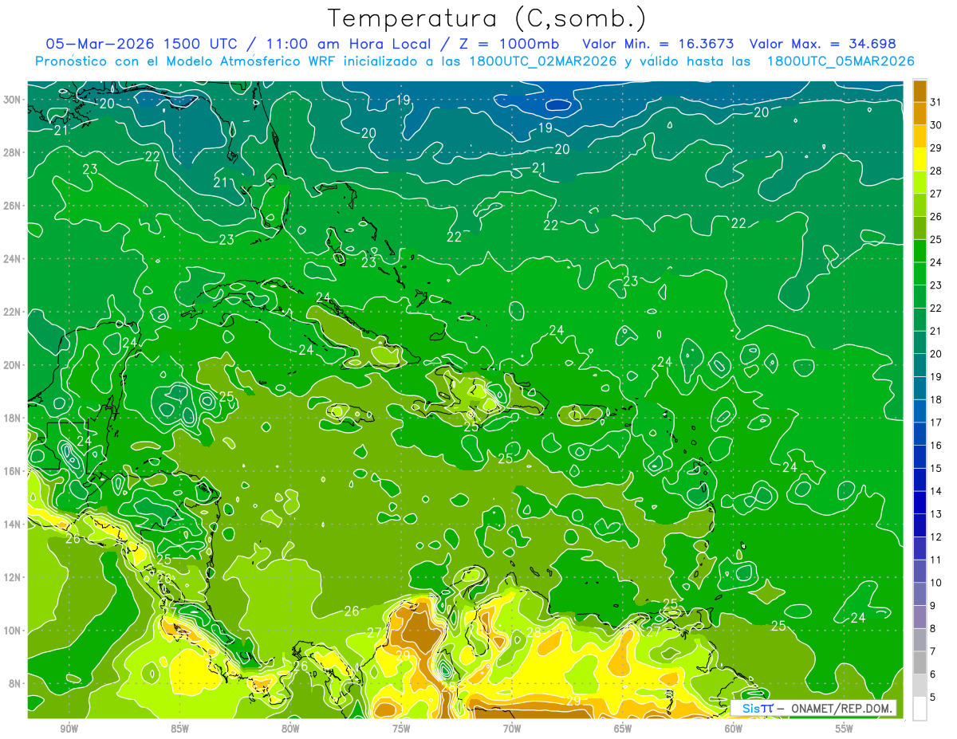Click the 14N latitude axis label
Image resolution: width=957 pixels, height=739 pixels.
click(12, 524)
